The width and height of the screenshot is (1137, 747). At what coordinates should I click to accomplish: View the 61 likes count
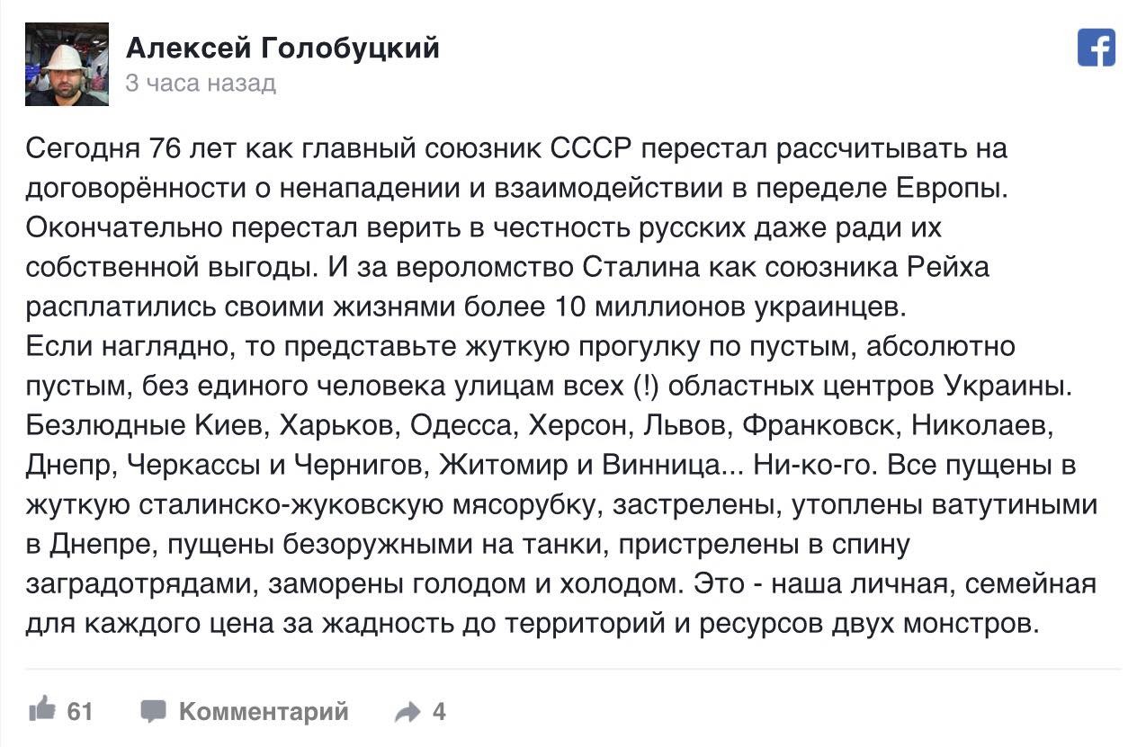point(80,712)
